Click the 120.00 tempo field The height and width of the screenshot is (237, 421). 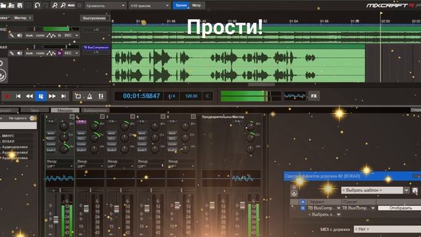(x=191, y=96)
